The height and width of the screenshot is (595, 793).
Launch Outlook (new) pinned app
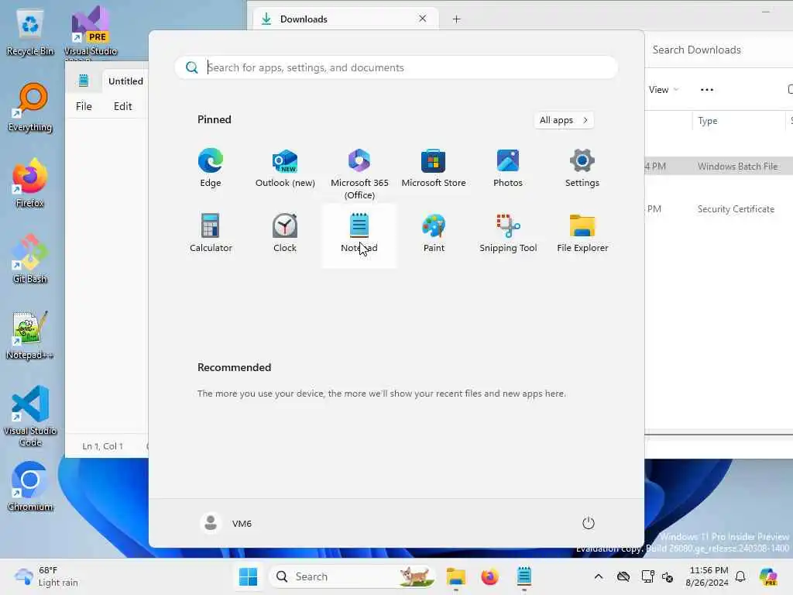coord(285,169)
